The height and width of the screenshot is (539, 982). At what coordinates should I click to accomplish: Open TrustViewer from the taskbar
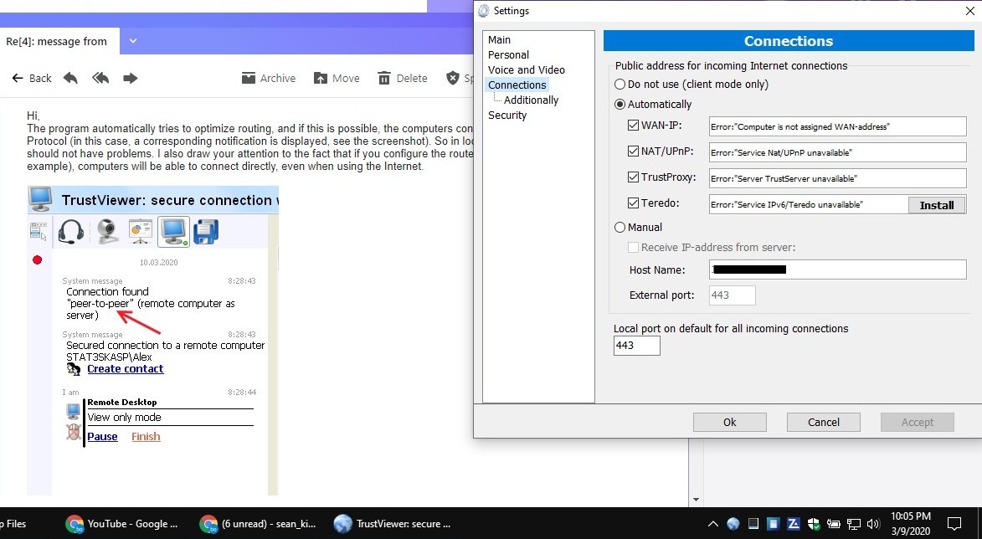pos(393,523)
